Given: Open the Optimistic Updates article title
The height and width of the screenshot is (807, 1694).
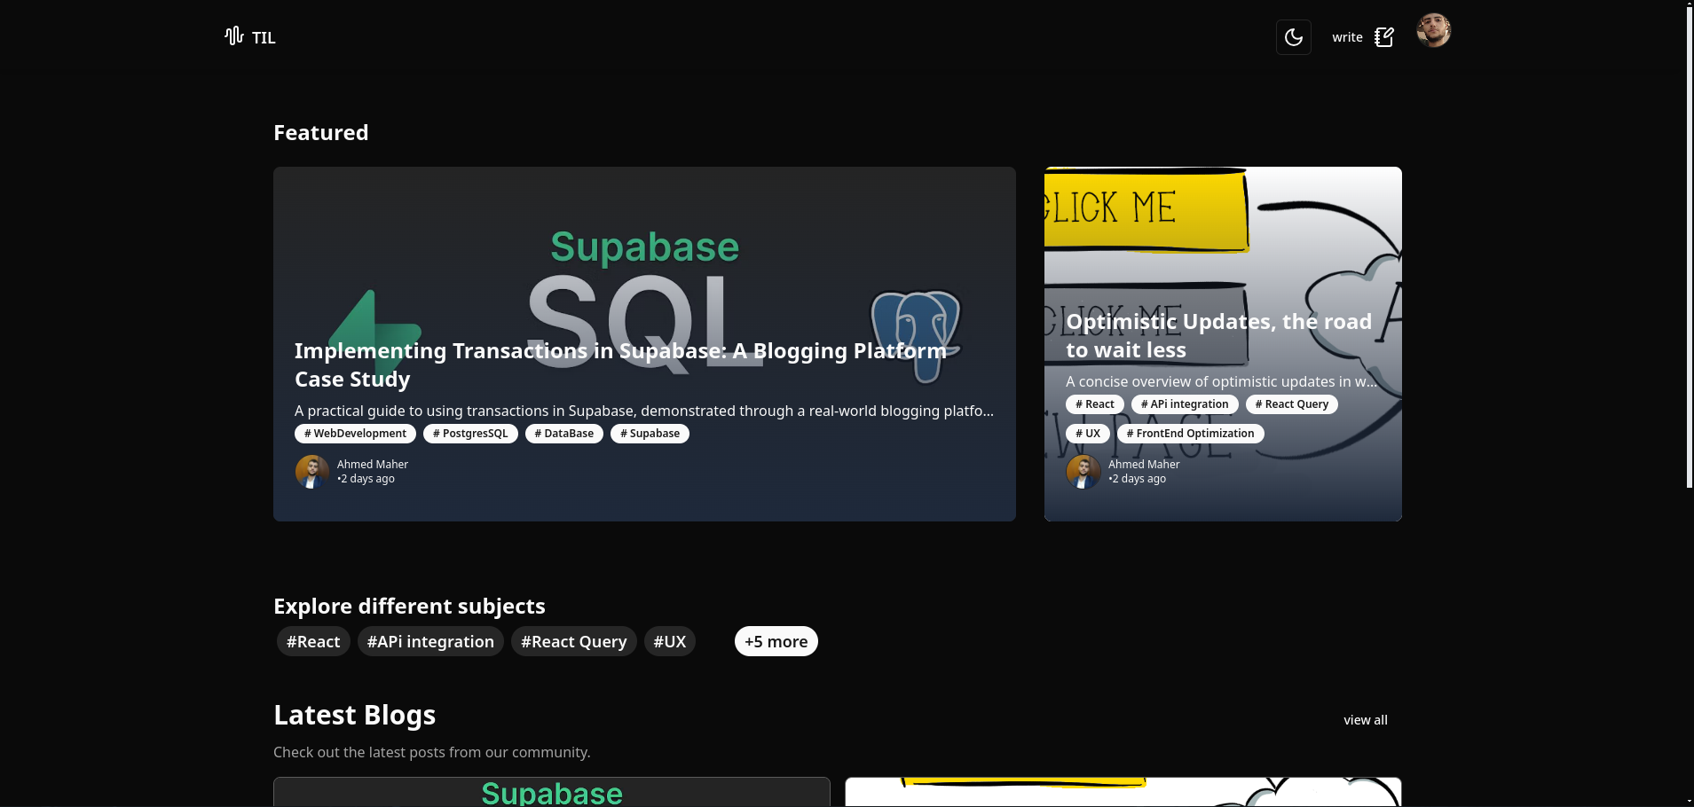Looking at the screenshot, I should click(x=1218, y=335).
